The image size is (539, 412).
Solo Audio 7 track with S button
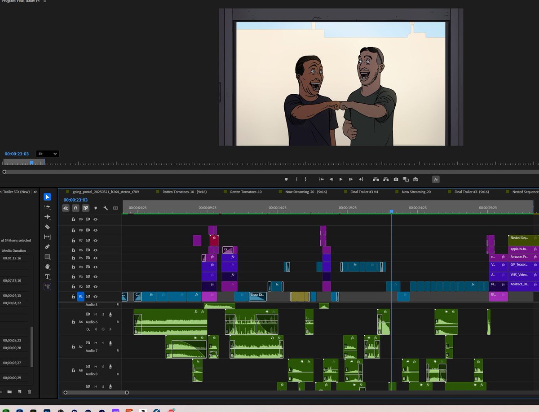[x=103, y=343]
